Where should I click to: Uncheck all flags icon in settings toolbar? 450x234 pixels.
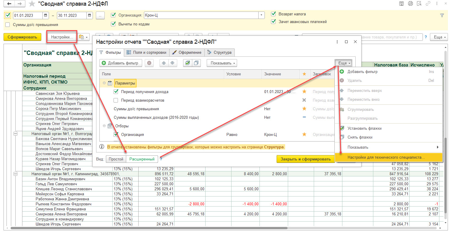click(x=196, y=63)
